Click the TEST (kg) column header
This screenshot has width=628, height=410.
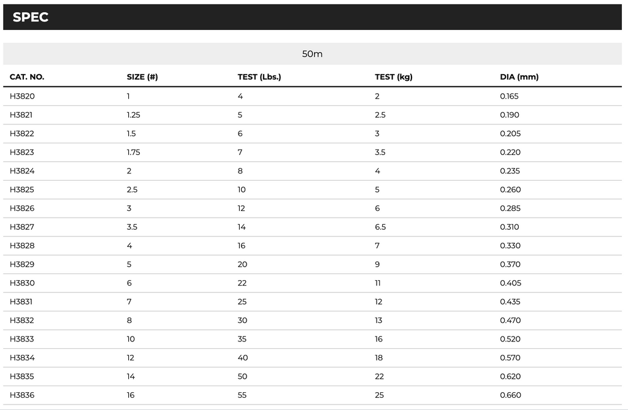(393, 77)
